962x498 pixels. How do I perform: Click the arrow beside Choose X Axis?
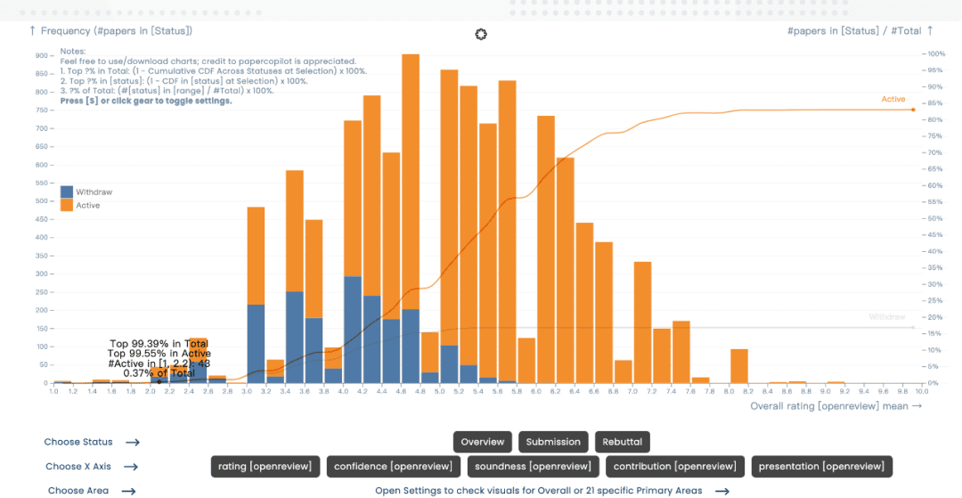pos(131,467)
